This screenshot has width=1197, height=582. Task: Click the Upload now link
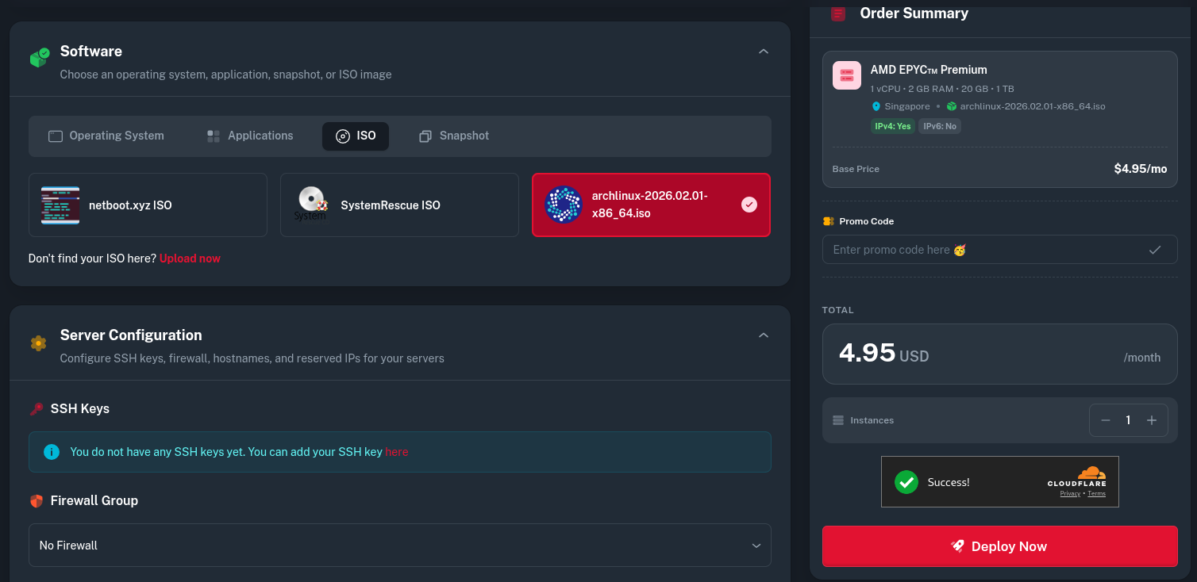pyautogui.click(x=190, y=258)
